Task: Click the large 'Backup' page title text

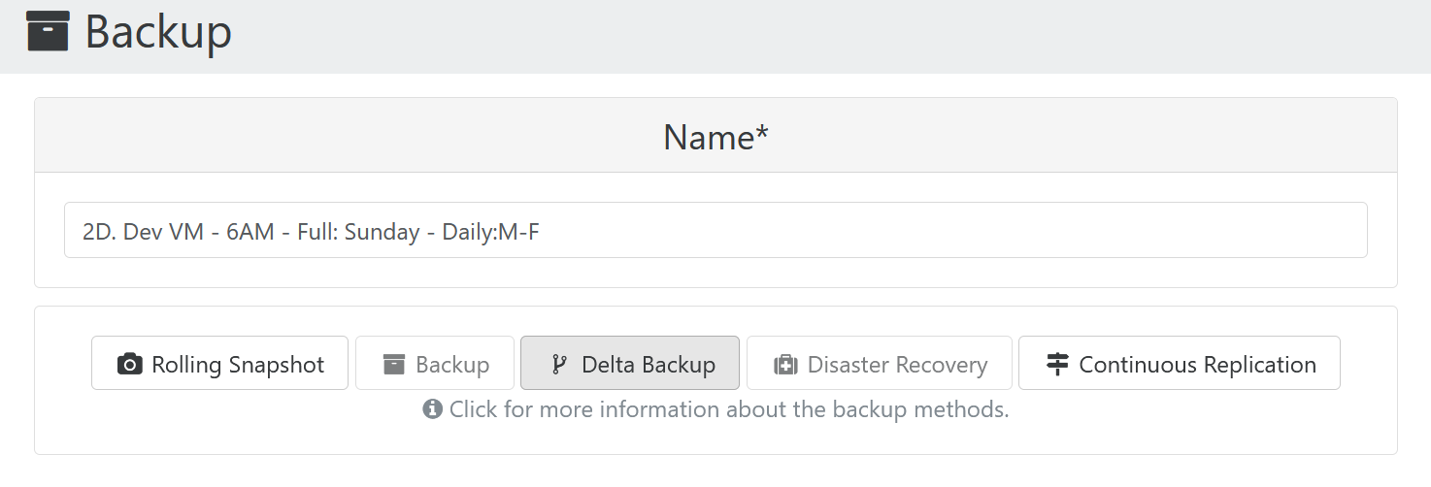Action: point(158,32)
